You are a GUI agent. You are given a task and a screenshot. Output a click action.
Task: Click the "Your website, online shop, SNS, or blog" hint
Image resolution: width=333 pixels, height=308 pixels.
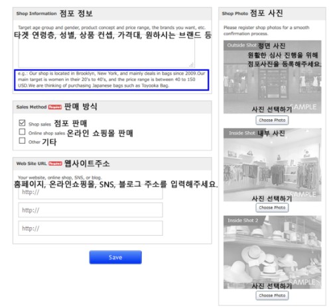(60, 178)
